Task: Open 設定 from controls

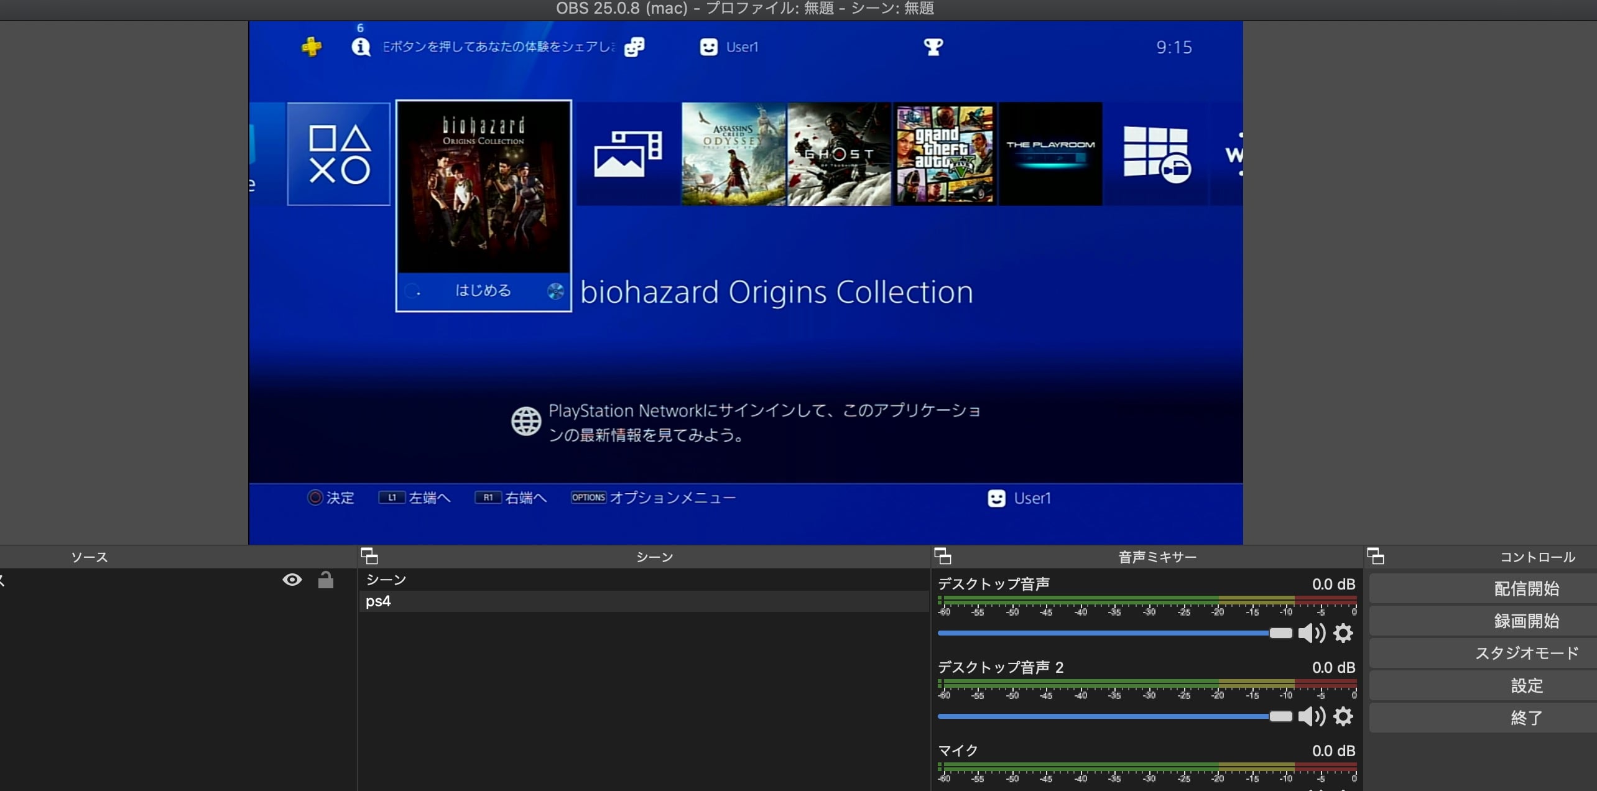Action: (x=1526, y=685)
